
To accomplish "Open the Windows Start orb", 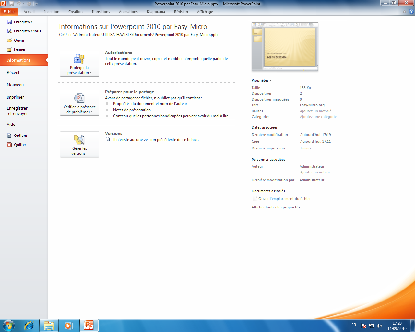I will point(9,325).
